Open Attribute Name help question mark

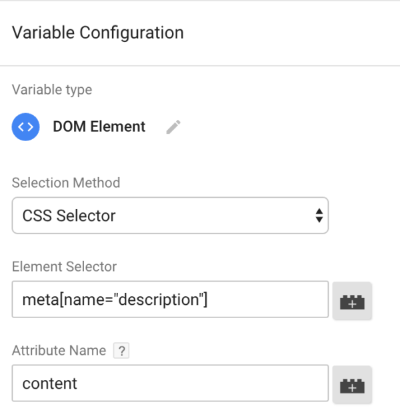[121, 351]
